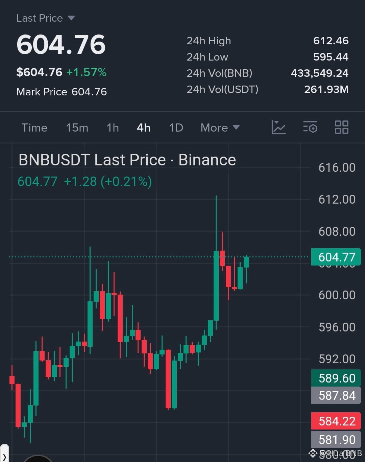Click the 596.00 axis label
The height and width of the screenshot is (462, 365).
(x=337, y=327)
